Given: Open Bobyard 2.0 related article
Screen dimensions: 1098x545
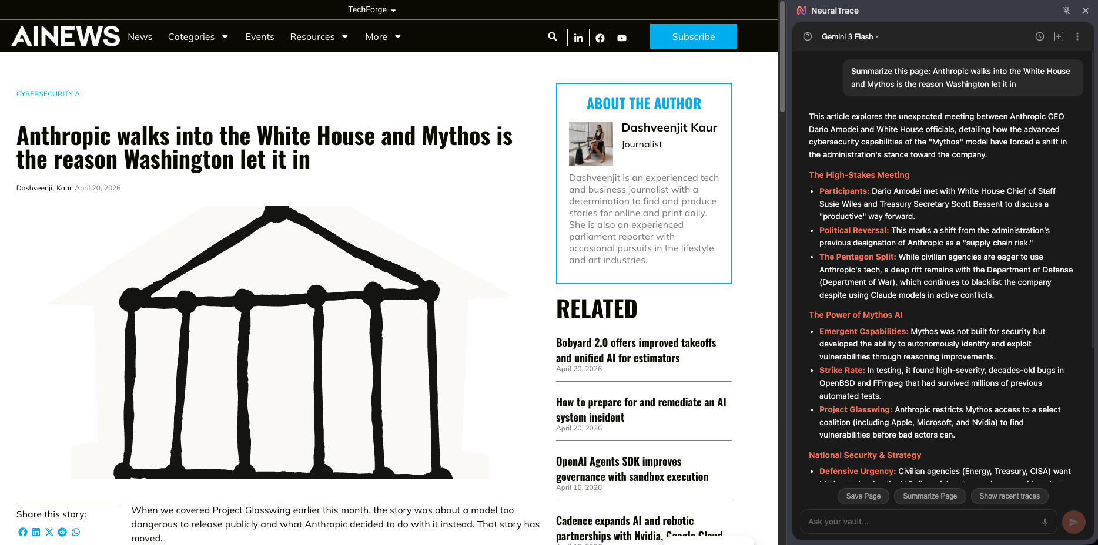Looking at the screenshot, I should point(636,351).
